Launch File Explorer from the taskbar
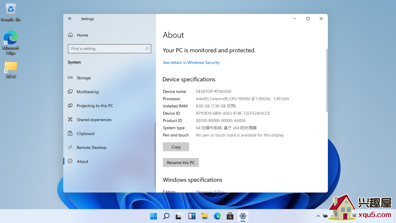Viewport: 396px width, 223px height. pos(205,216)
